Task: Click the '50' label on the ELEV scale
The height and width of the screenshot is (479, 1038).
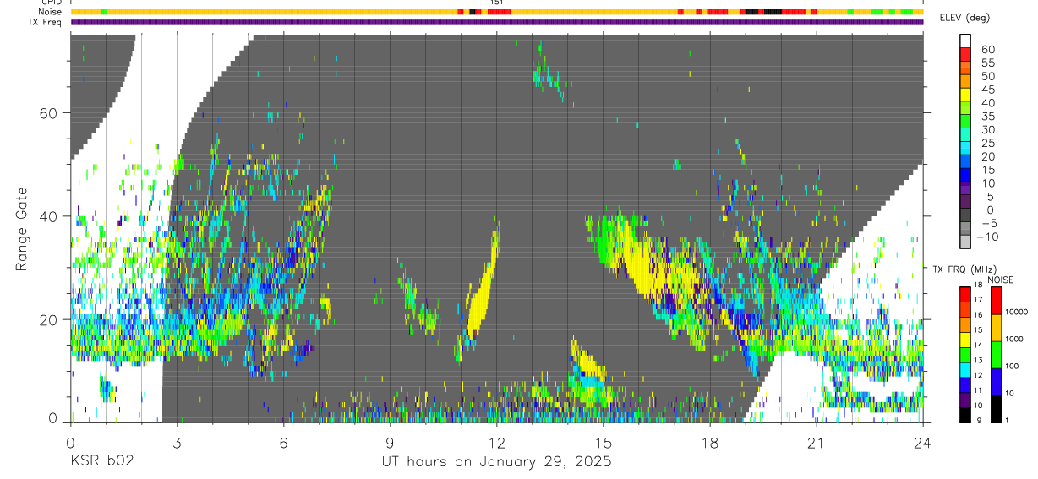Action: click(x=988, y=76)
